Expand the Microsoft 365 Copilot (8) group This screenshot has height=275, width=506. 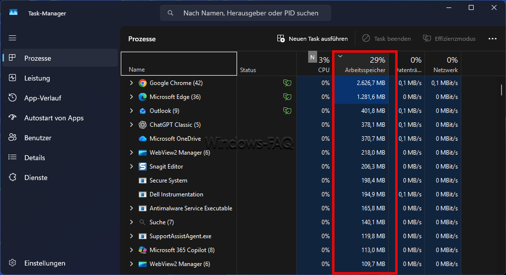[x=131, y=250]
